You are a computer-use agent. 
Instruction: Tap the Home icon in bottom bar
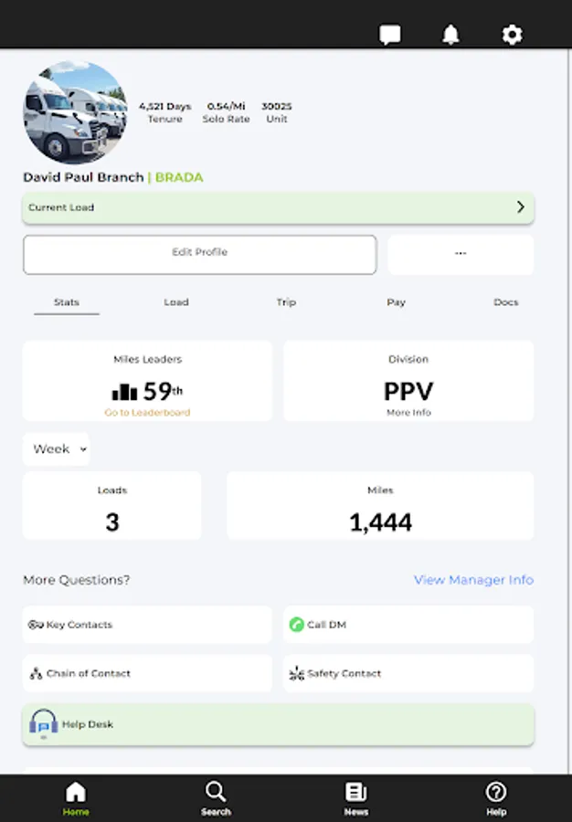(x=76, y=792)
